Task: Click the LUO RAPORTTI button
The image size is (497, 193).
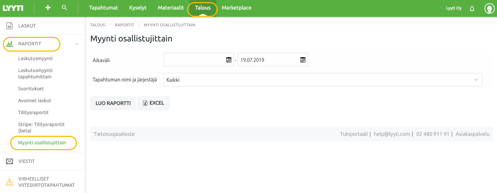Action: tap(113, 103)
